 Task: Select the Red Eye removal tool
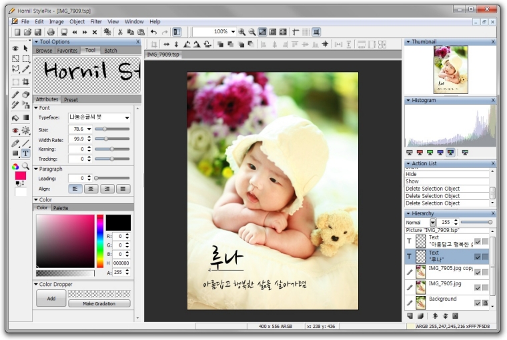15,131
